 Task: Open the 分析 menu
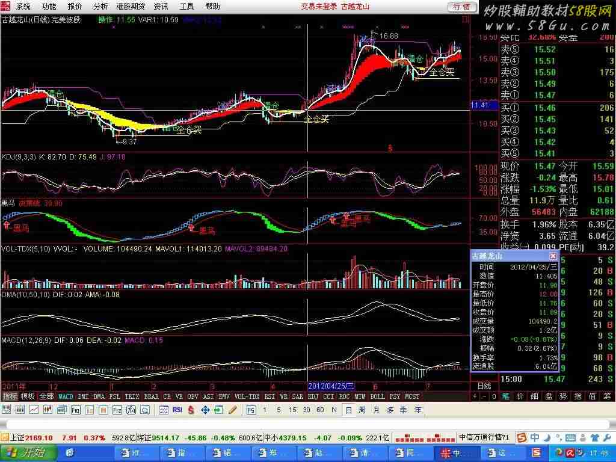[x=100, y=6]
